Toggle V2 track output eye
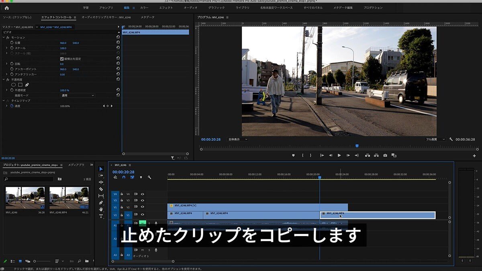 (x=142, y=207)
